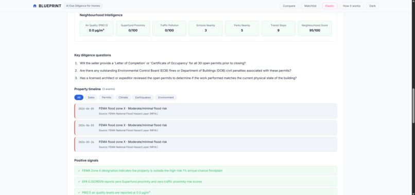
Task: Click checkmark icon beside FEMA Zone X signal
Action: (79, 170)
